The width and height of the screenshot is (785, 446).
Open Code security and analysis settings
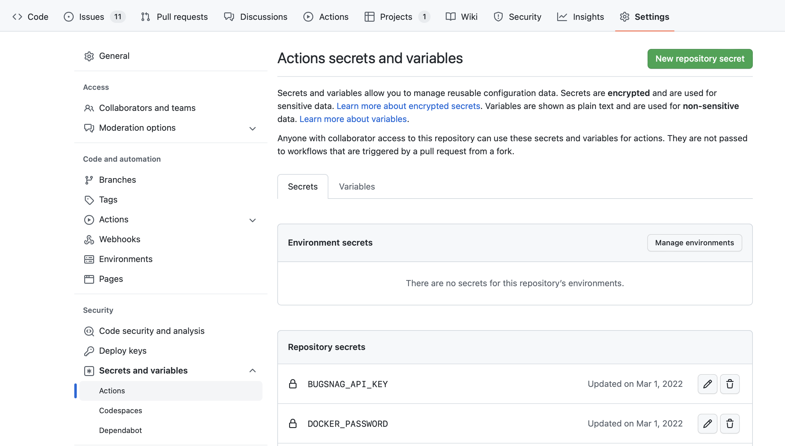pyautogui.click(x=152, y=331)
